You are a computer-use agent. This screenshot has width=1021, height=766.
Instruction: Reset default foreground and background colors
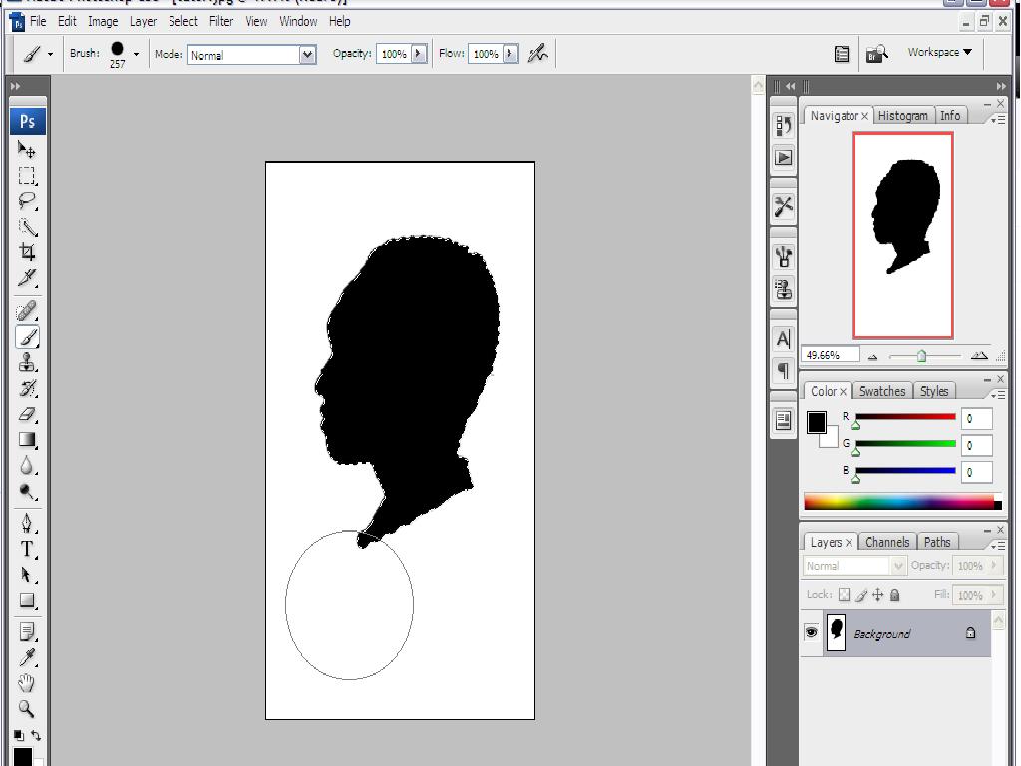click(19, 735)
